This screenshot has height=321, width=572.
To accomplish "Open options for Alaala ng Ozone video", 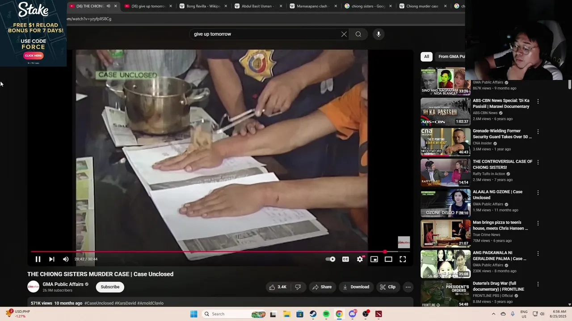I will click(x=538, y=193).
